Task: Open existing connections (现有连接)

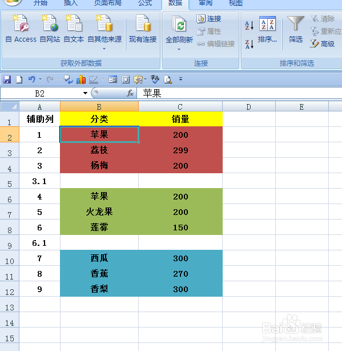Action: coord(143,29)
